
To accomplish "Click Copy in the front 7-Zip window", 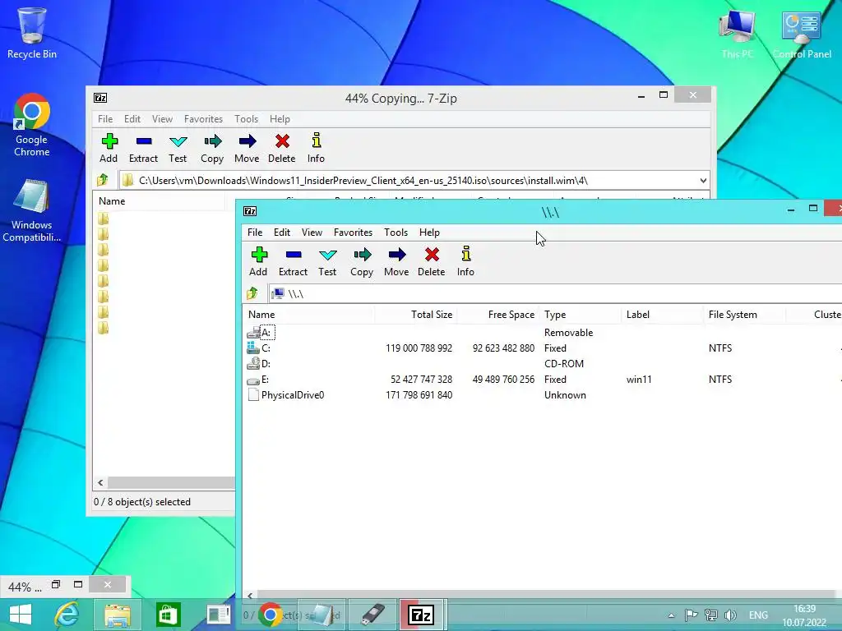I will [x=362, y=261].
